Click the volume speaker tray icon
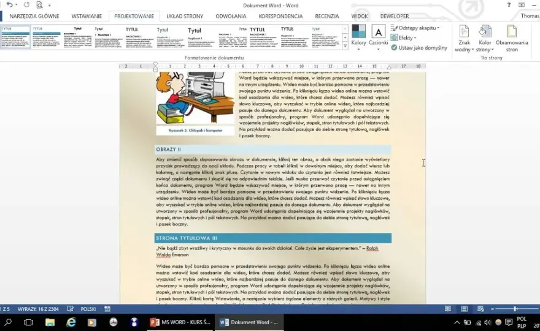Viewport: 540px width, 331px height. [x=487, y=322]
